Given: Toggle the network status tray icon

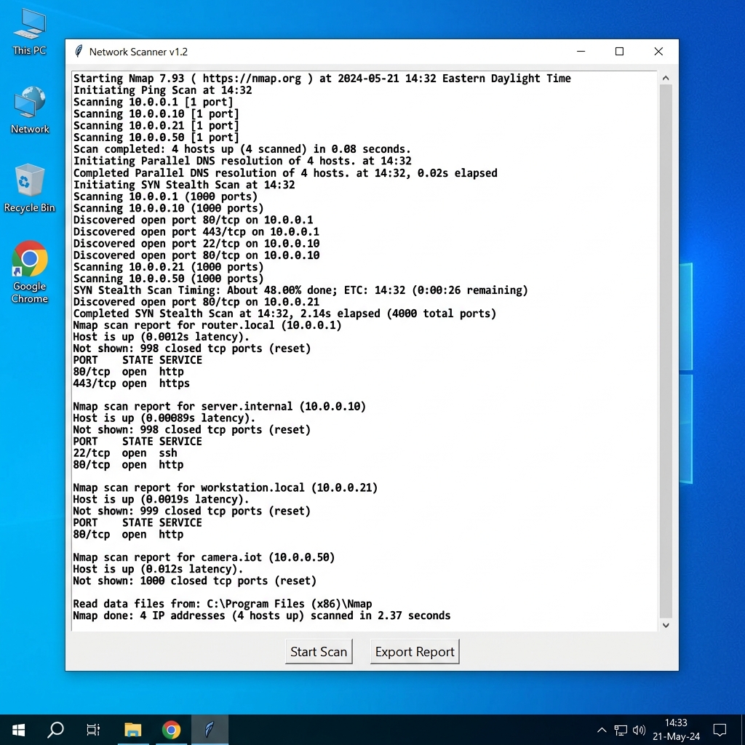Looking at the screenshot, I should coord(621,729).
